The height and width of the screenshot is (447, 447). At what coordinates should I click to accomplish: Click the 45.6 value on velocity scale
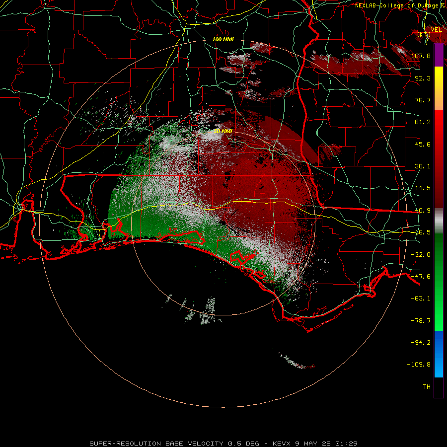423,144
